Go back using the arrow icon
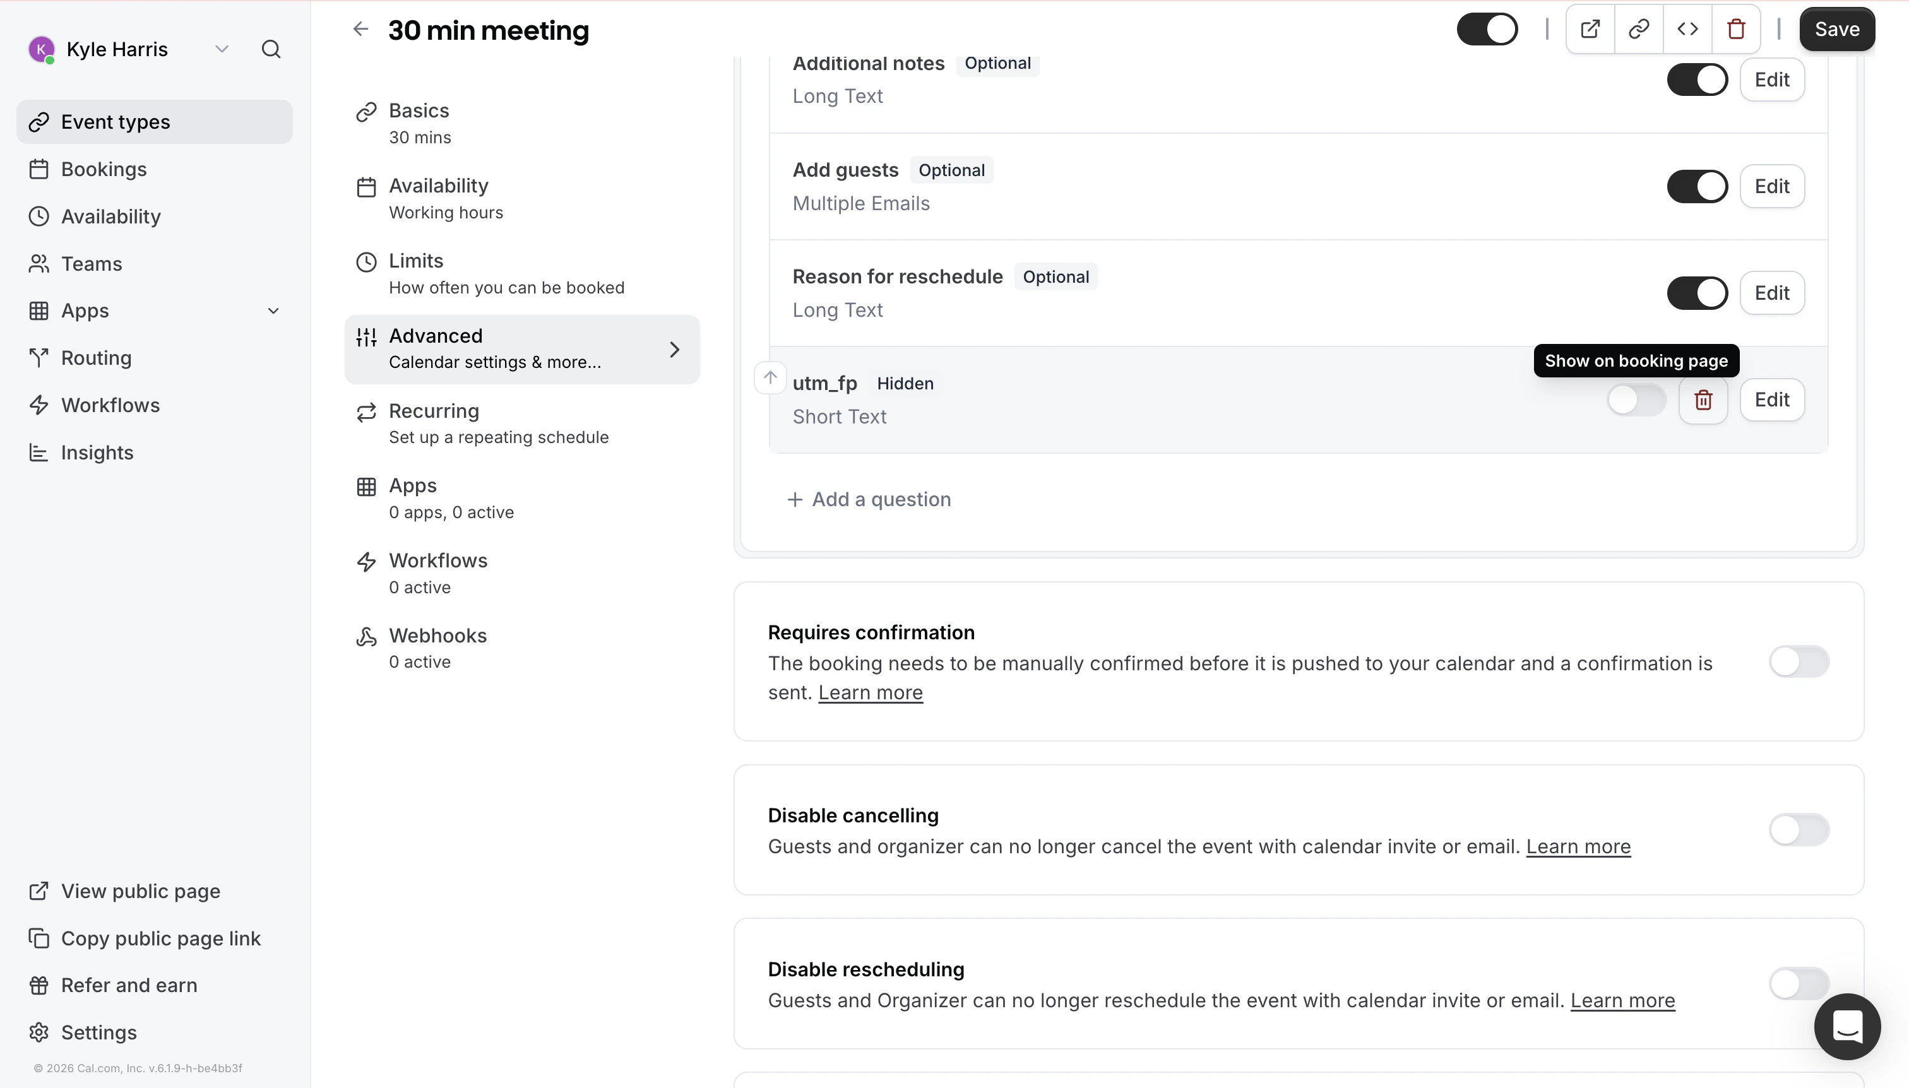This screenshot has width=1909, height=1088. point(361,29)
